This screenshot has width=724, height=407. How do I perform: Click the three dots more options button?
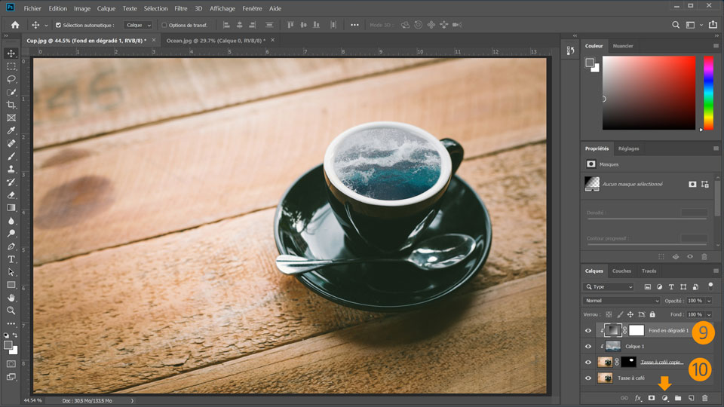coord(354,25)
